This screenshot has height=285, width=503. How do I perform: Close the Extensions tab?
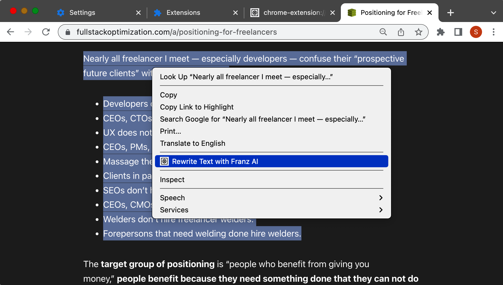tap(236, 13)
